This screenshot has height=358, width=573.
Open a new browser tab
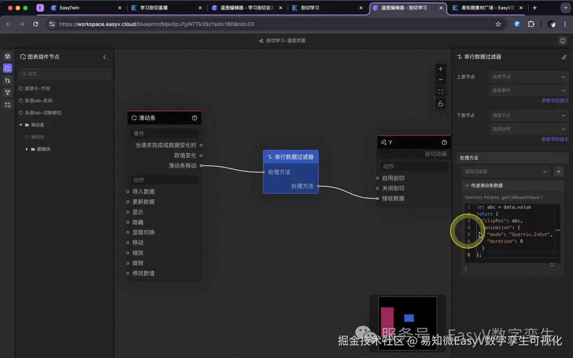pos(535,7)
